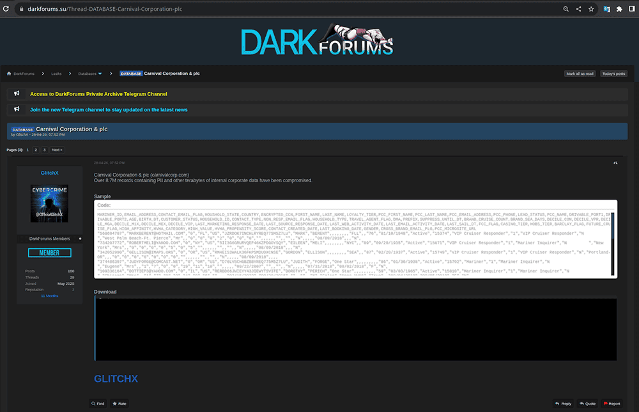Open GlitchX's CYBERCRIME avatar image
The height and width of the screenshot is (412, 639).
(x=49, y=203)
